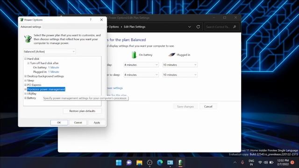Open the advanced power settings link
This screenshot has width=299, height=168.
(x=115, y=88)
